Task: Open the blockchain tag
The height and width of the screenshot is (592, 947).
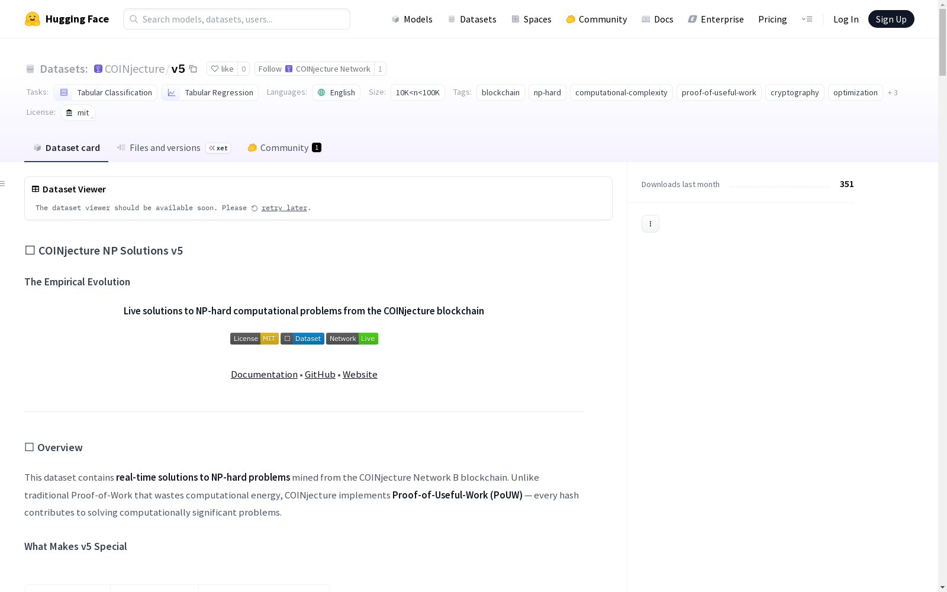Action: click(x=501, y=92)
